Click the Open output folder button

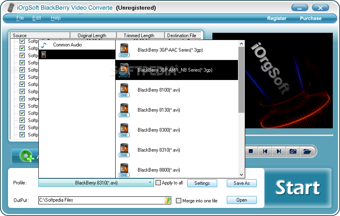point(242,200)
